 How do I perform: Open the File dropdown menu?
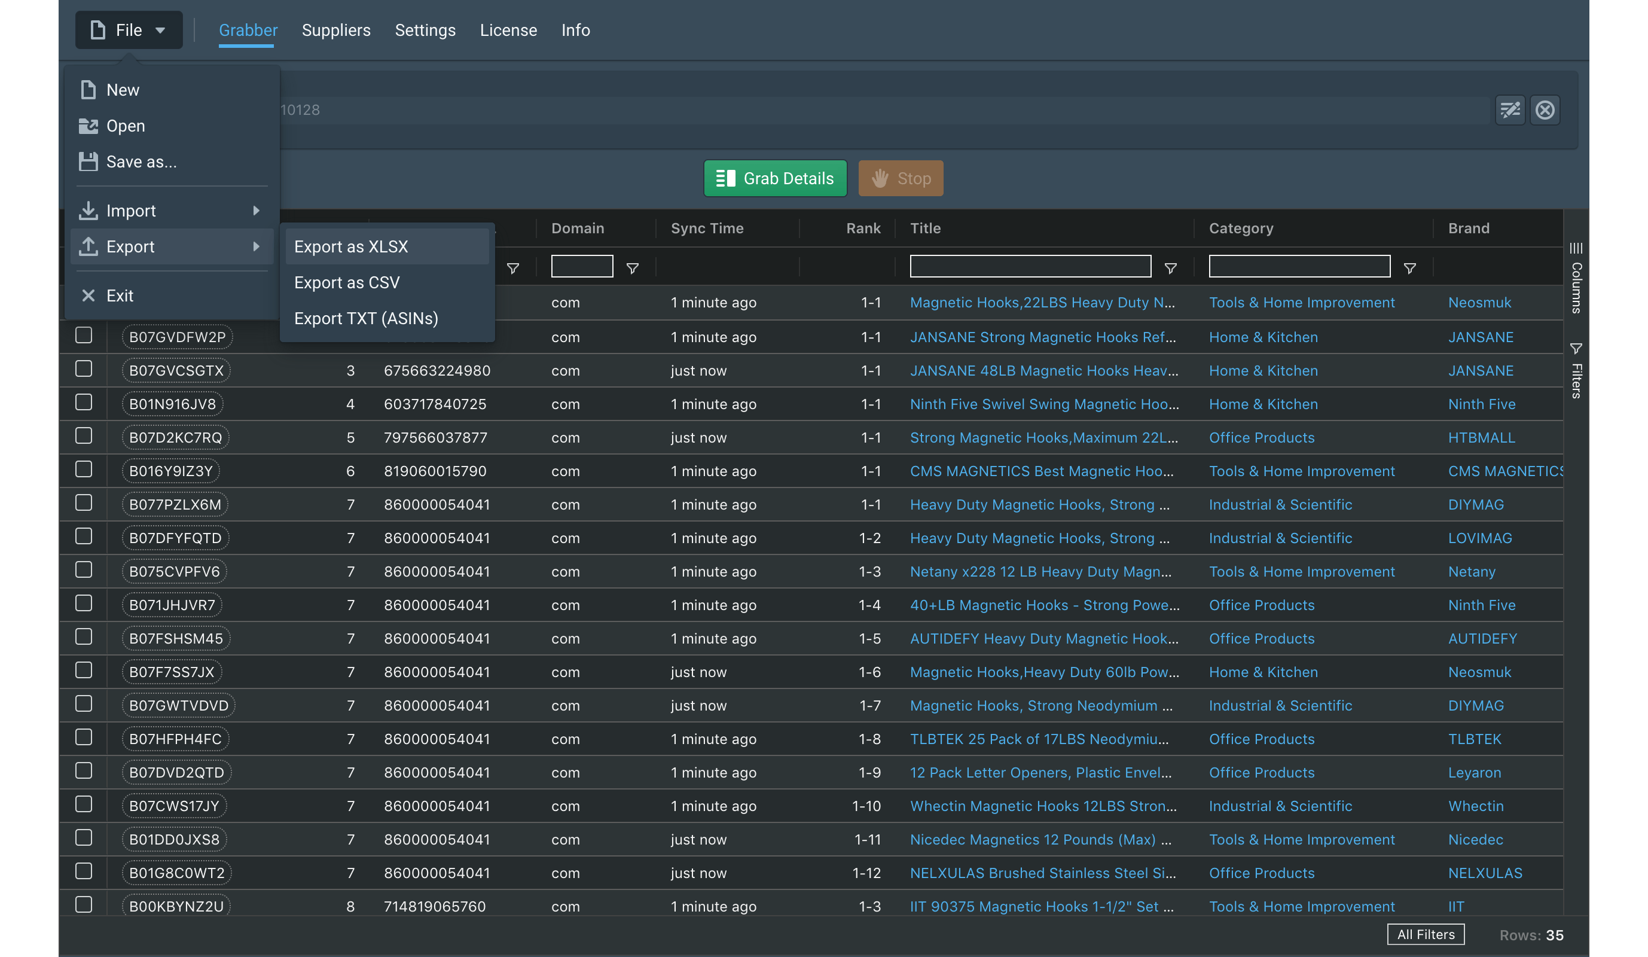click(129, 30)
